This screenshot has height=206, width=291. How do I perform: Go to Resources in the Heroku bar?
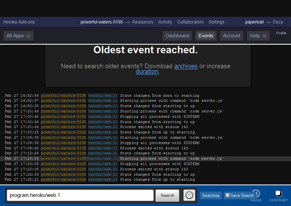click(x=143, y=22)
